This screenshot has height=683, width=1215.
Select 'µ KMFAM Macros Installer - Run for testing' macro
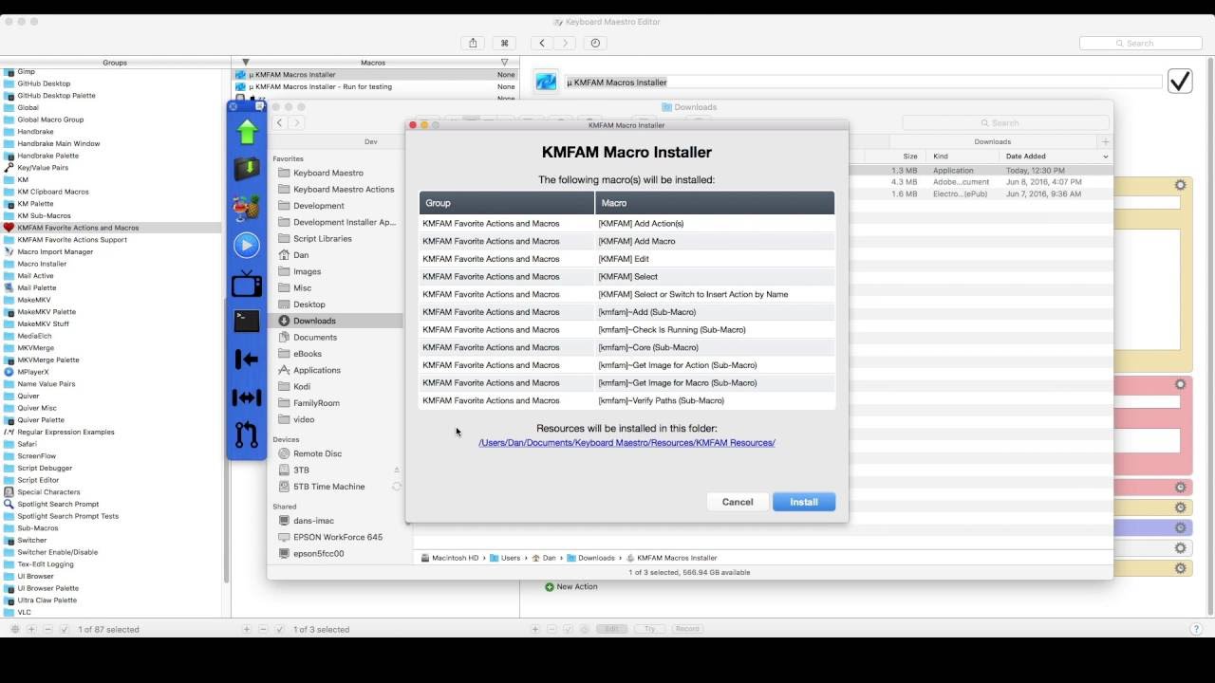click(x=375, y=86)
